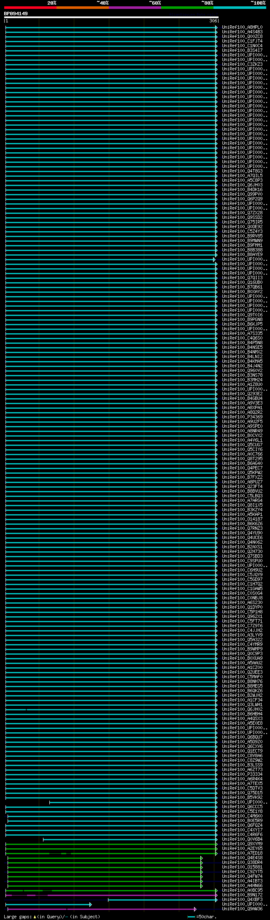The image size is (270, 920).
Task: Select the UniRef100_Q8T295 label
Action: (242, 459)
